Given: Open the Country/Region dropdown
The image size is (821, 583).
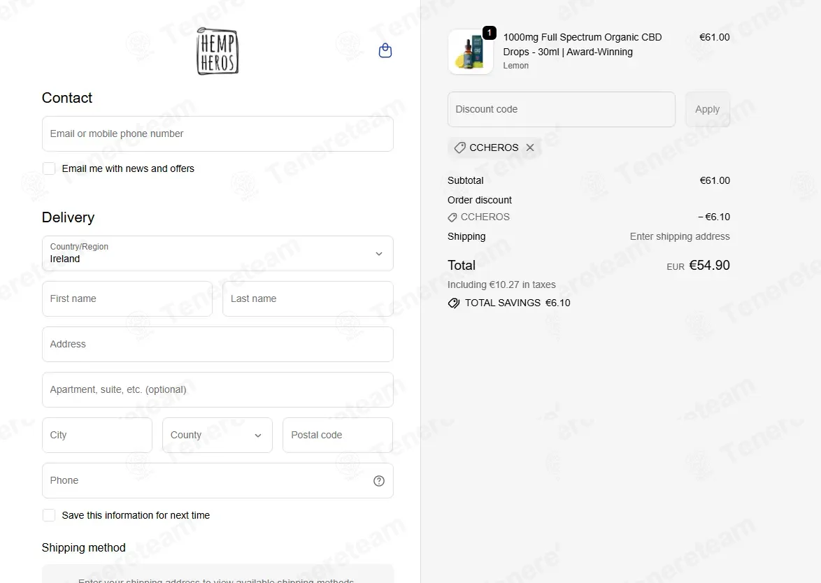Looking at the screenshot, I should 217,253.
